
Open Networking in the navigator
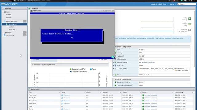[10, 35]
